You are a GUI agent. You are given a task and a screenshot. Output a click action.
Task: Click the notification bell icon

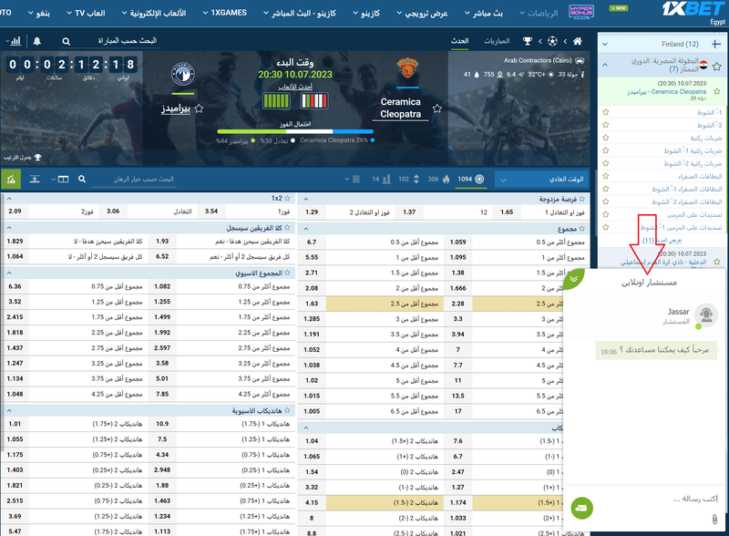pyautogui.click(x=36, y=42)
